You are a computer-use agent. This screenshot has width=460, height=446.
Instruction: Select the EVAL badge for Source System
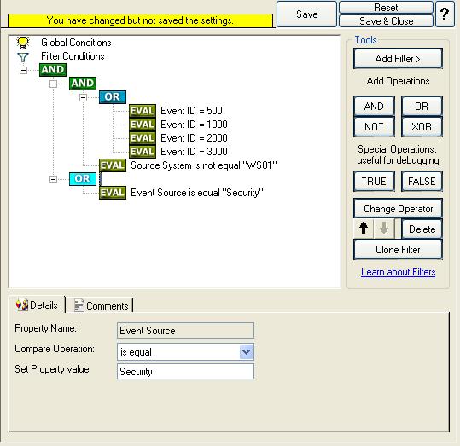click(x=113, y=165)
